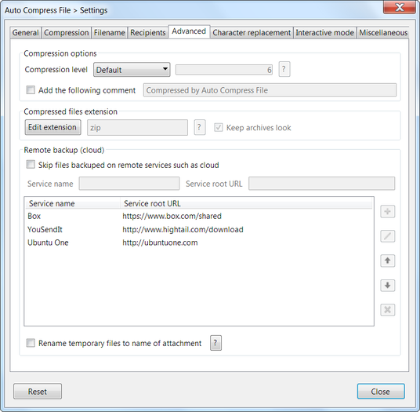Check Rename temporary files to name of attachment
The height and width of the screenshot is (412, 420).
click(31, 343)
